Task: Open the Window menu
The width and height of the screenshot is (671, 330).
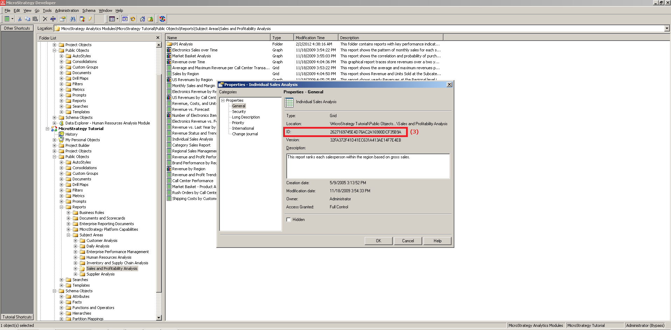Action: (105, 10)
